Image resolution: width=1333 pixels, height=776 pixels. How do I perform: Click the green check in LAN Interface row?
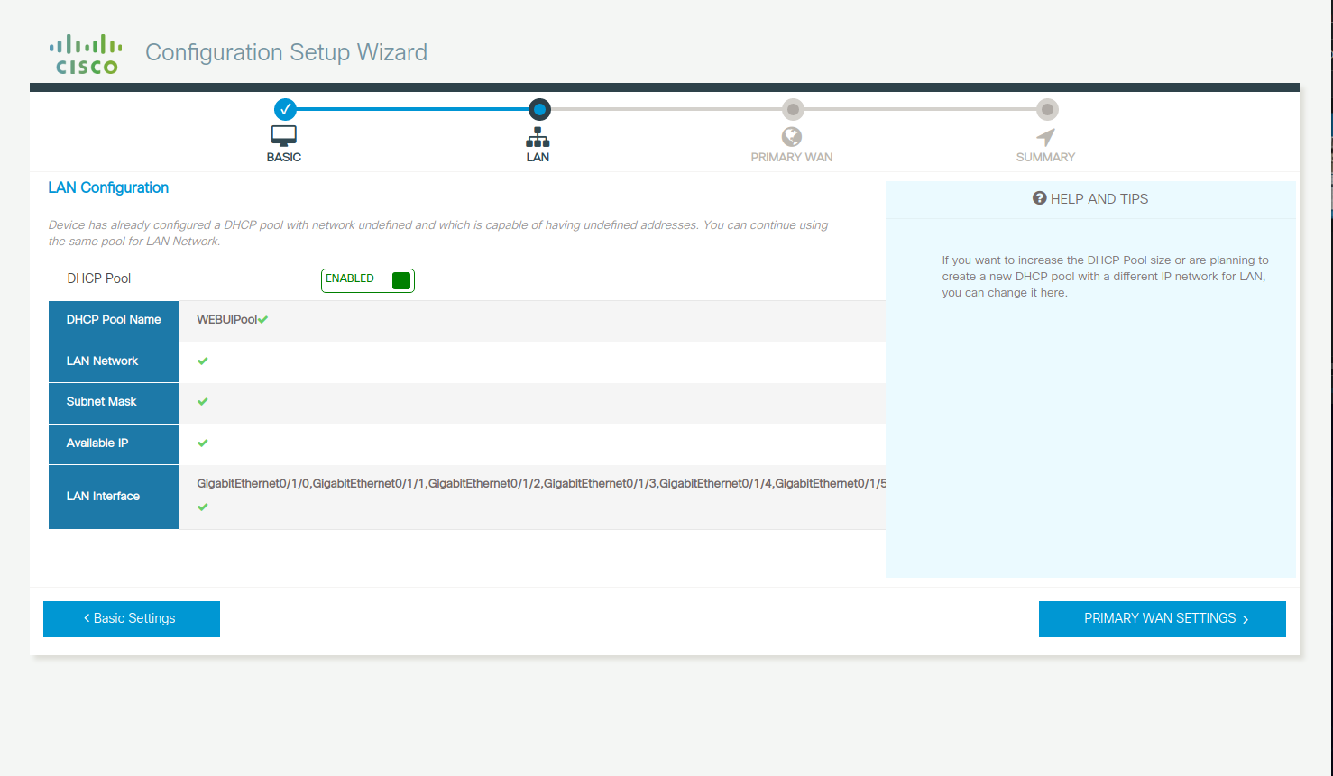pyautogui.click(x=202, y=507)
